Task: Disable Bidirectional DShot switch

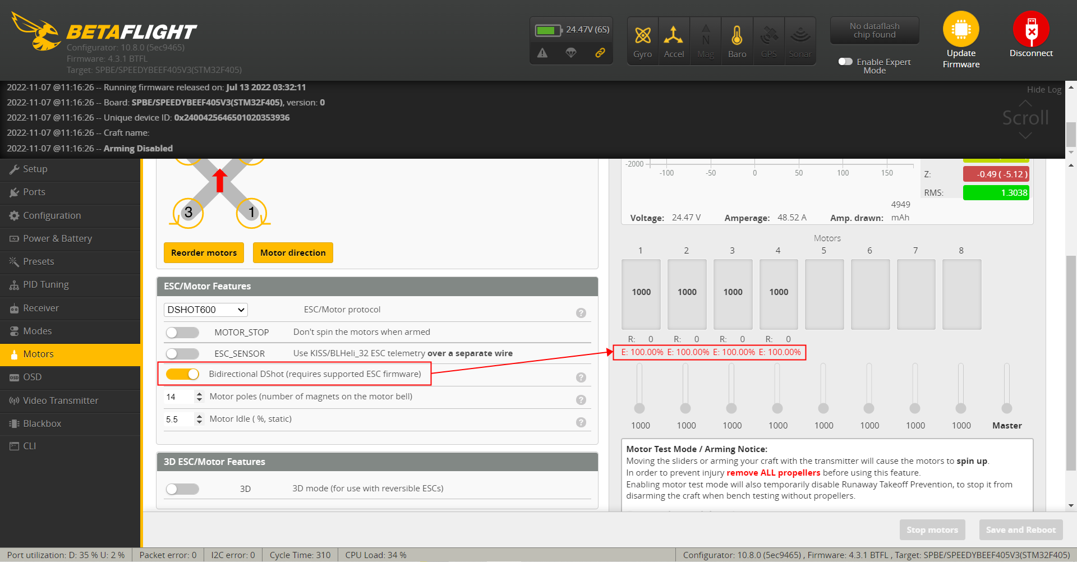Action: point(182,374)
